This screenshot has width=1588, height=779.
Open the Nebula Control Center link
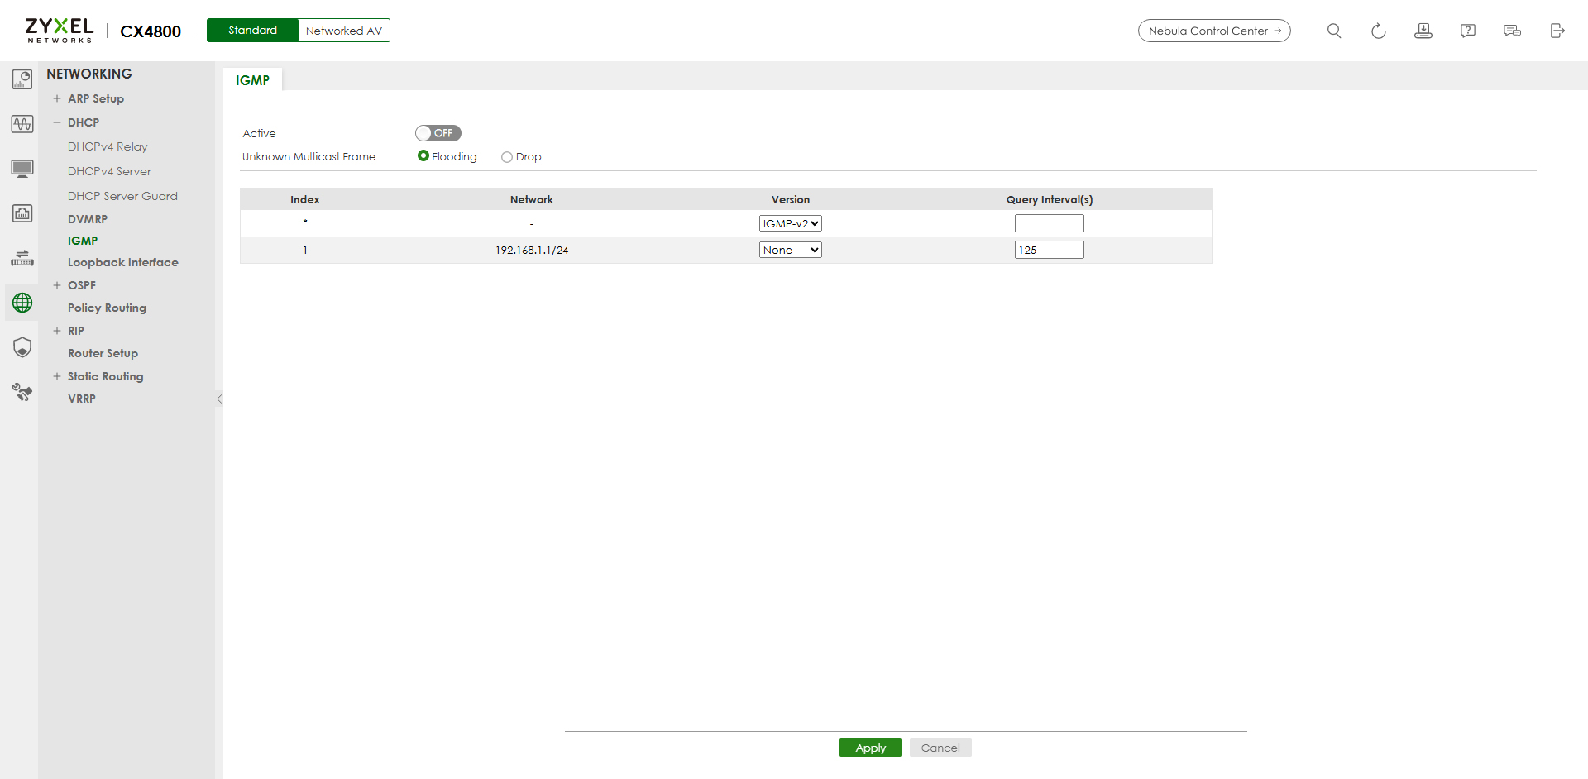click(1213, 31)
